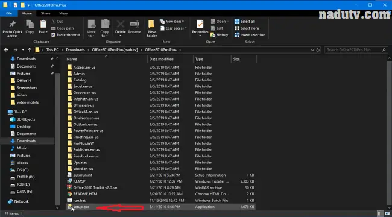Open OS (C:) drive
This screenshot has width=392, height=217.
pyautogui.click(x=22, y=170)
